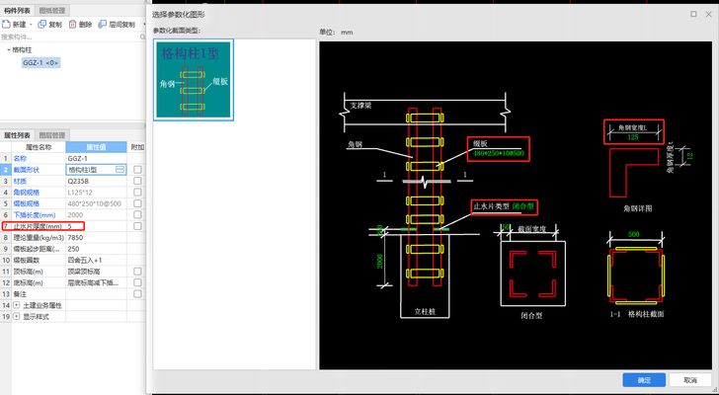
Task: Tick the 附加 checkbox for 名称 row
Action: pyautogui.click(x=137, y=158)
